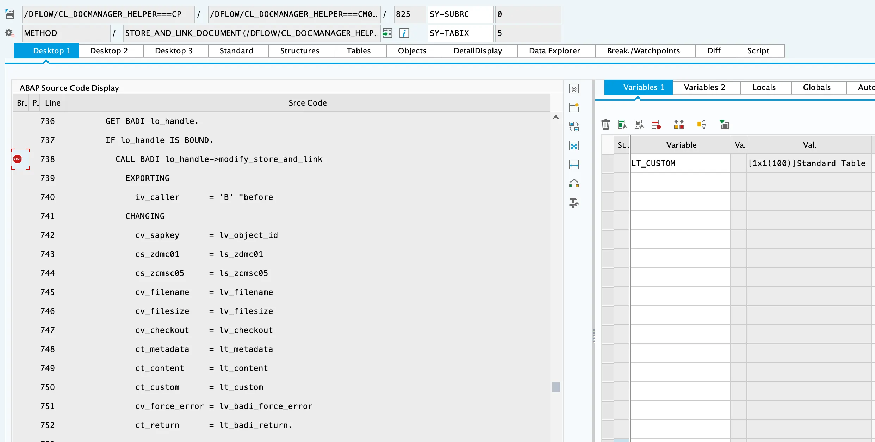Click the hammer and wrench services icon
This screenshot has height=442, width=875.
(x=574, y=202)
